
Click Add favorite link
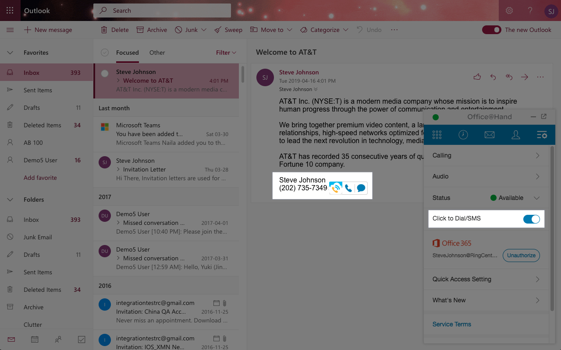pos(40,178)
